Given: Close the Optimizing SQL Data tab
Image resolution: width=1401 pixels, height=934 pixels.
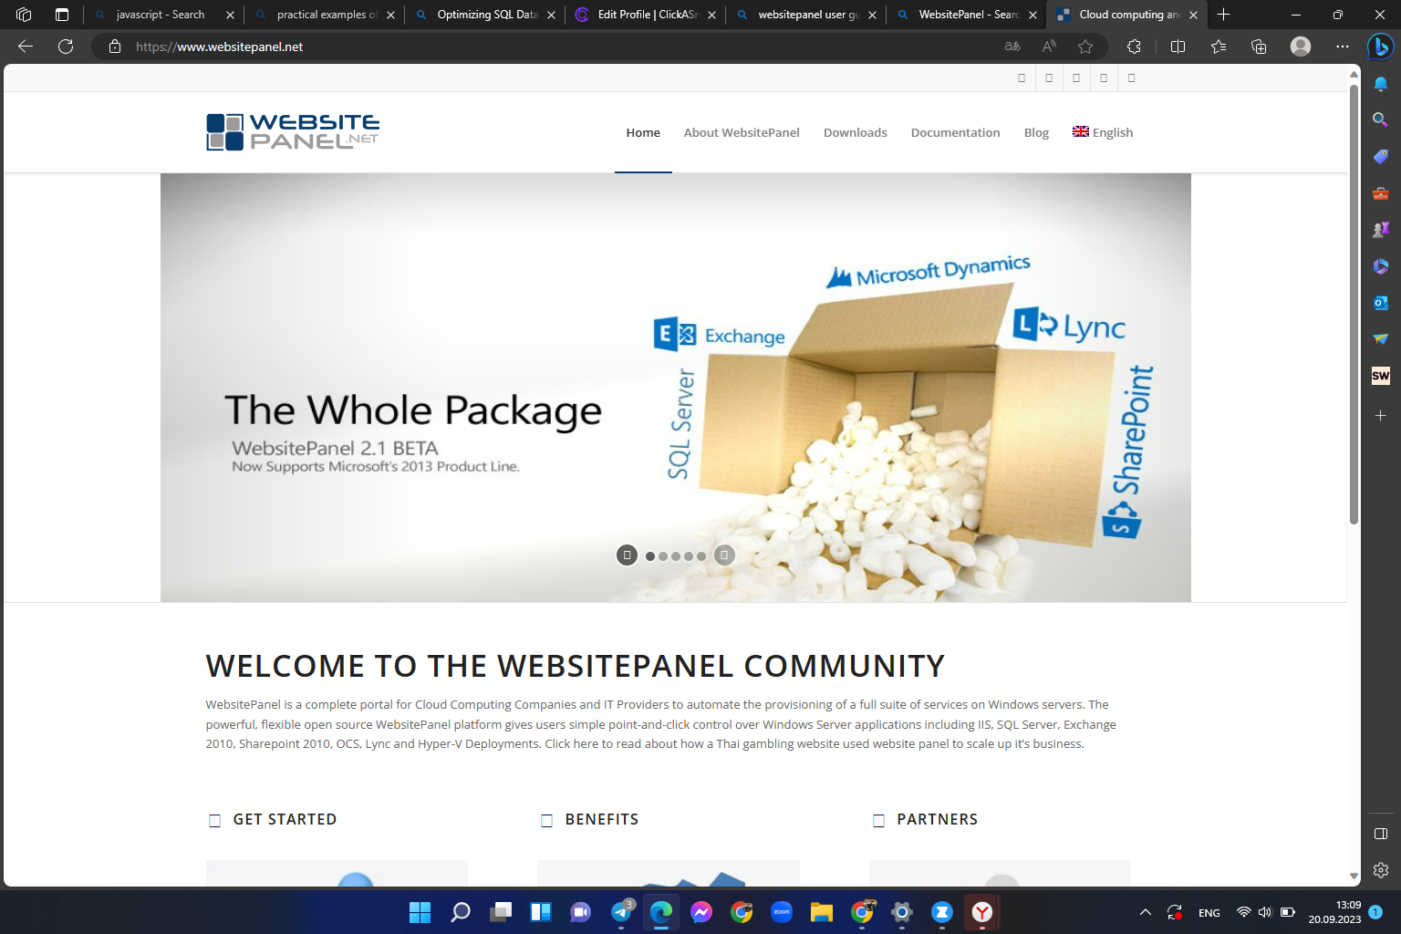Looking at the screenshot, I should tap(551, 15).
